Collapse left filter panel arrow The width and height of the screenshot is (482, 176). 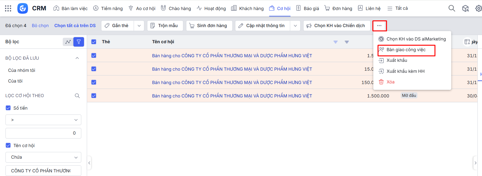coord(89,163)
